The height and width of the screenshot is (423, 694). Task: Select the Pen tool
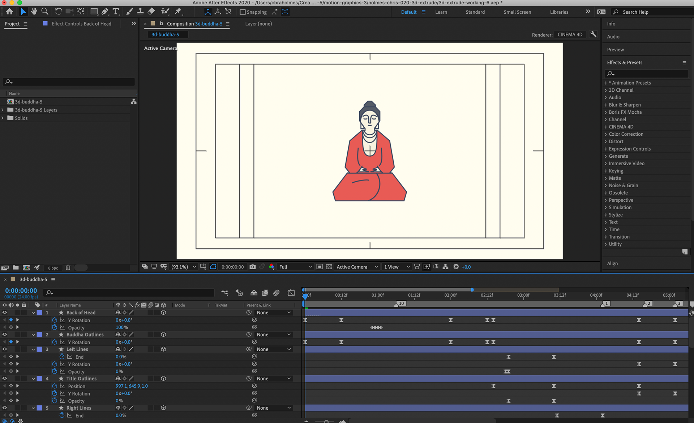[105, 12]
